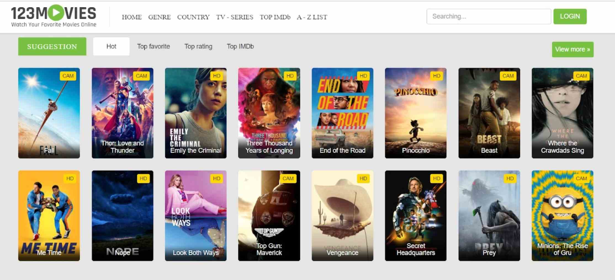Open Where the Crawdads Sing poster
The height and width of the screenshot is (280, 615).
click(562, 113)
